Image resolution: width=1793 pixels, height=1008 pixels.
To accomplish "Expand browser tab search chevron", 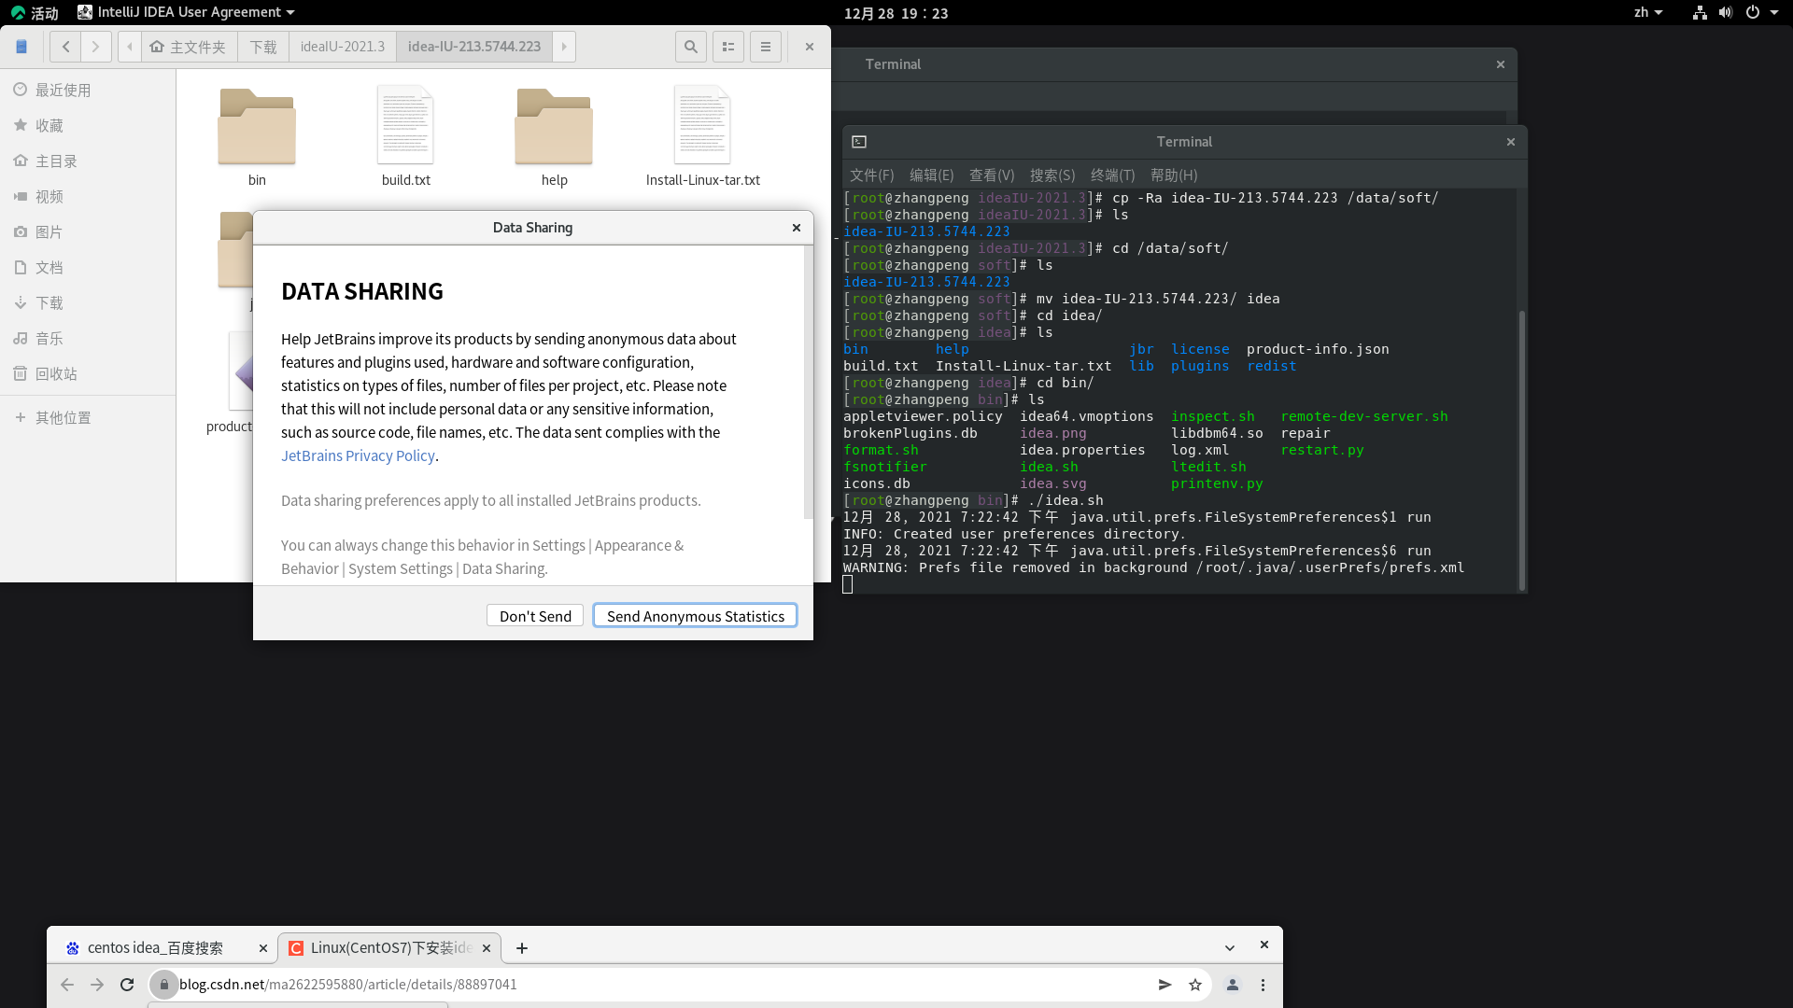I will [x=1230, y=947].
